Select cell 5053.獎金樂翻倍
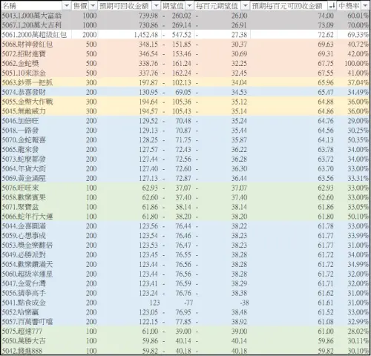The width and height of the screenshot is (371, 356). pyautogui.click(x=36, y=245)
